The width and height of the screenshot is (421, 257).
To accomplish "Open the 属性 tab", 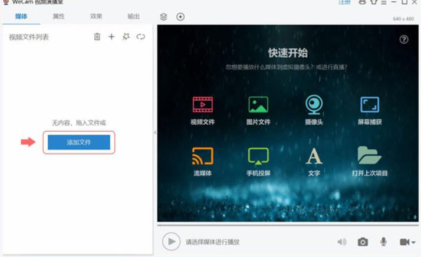I will [58, 16].
